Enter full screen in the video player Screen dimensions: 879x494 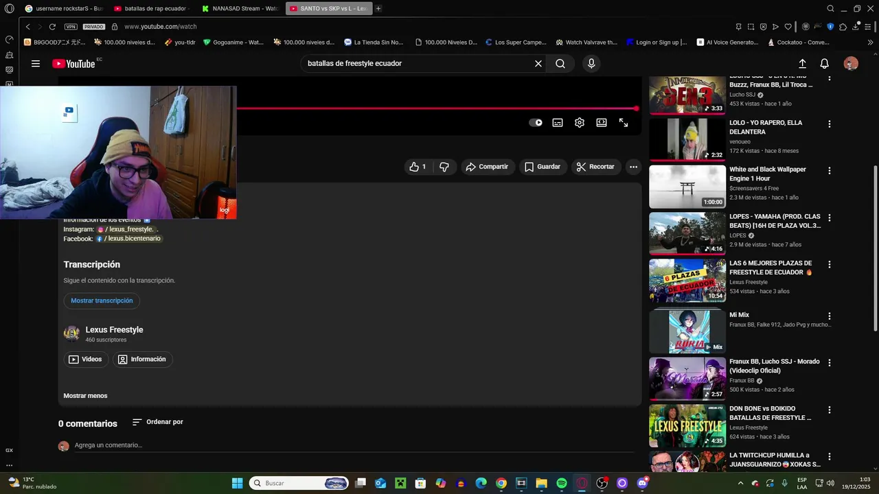tap(624, 123)
